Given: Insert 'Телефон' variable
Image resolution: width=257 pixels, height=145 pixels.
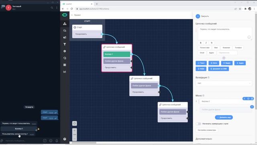Looking at the screenshot, I should [238, 48].
